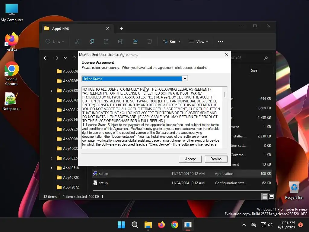Select App09966 folder in sidebar
309x232 pixels.
coord(67,139)
